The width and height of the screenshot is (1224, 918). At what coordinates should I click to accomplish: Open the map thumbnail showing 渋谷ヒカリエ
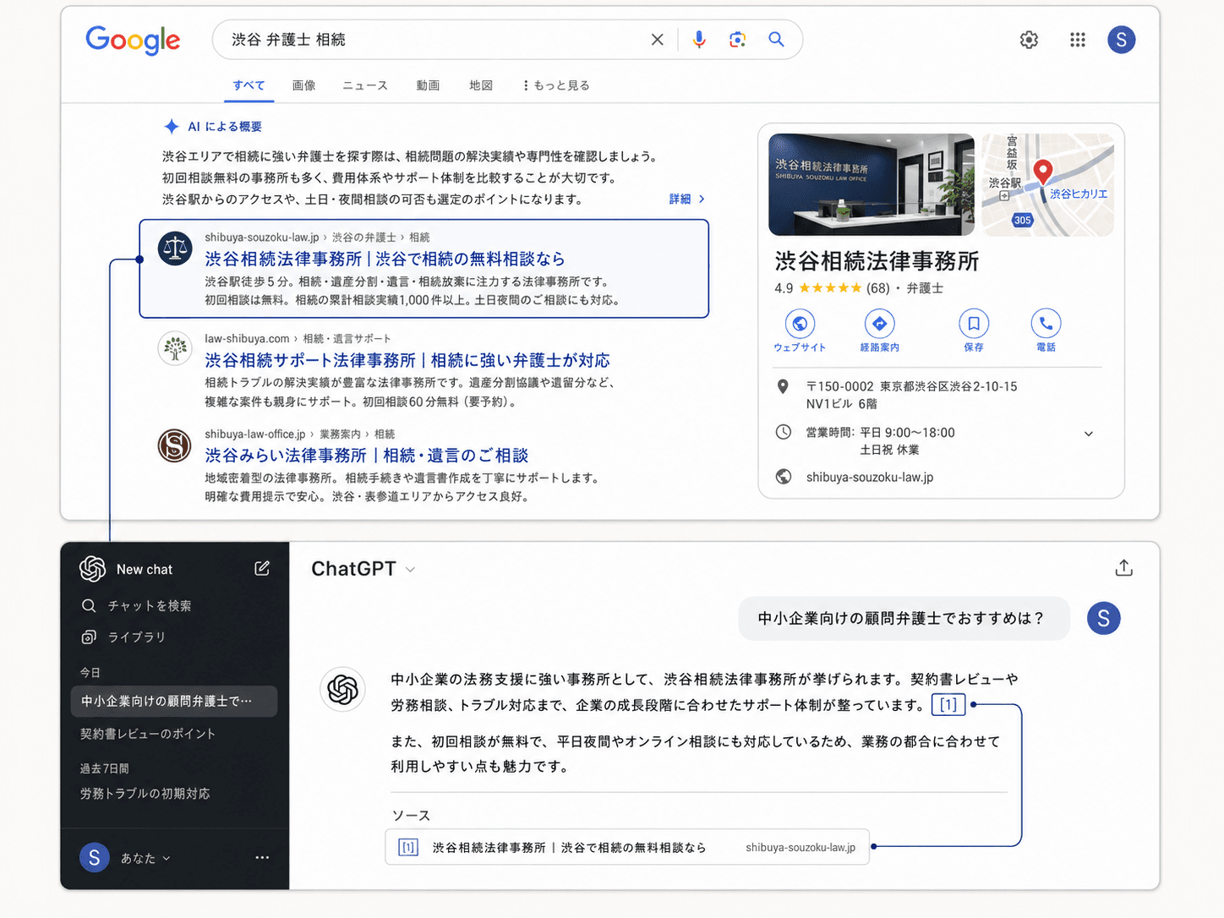(1047, 184)
